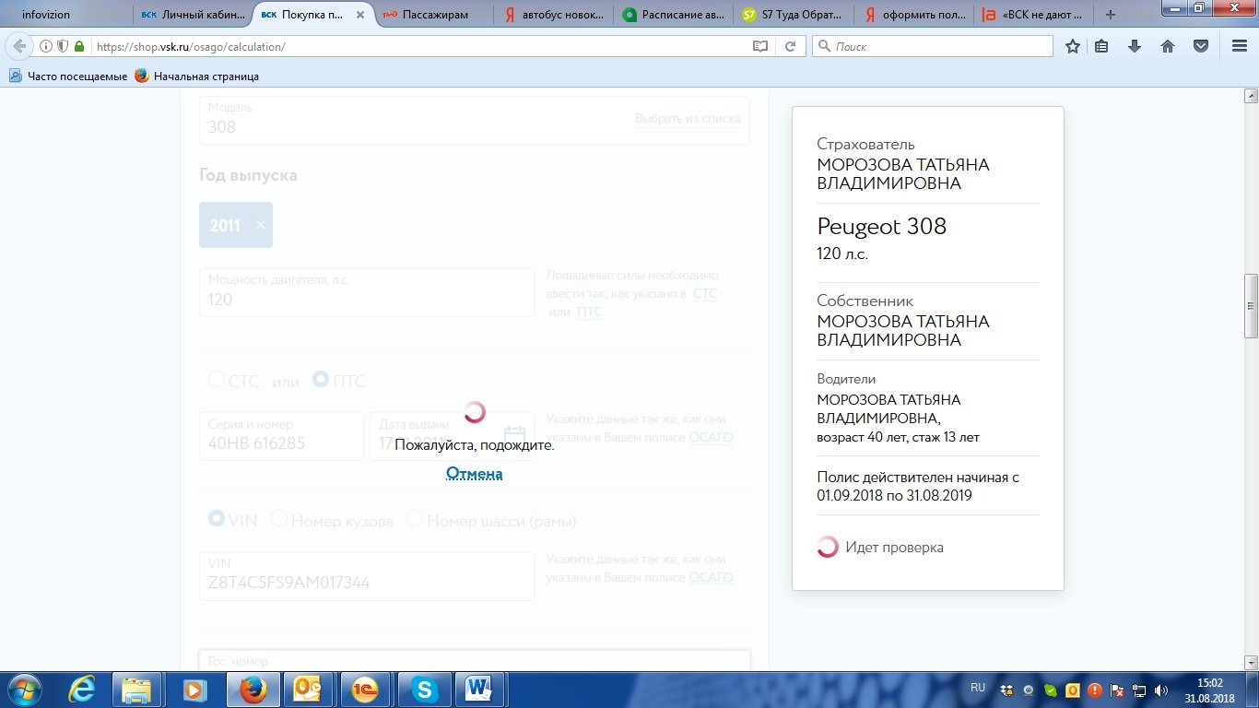Open 'Часто посещаемые' bookmarks folder
Screen dimensions: 1259x708
tap(68, 77)
